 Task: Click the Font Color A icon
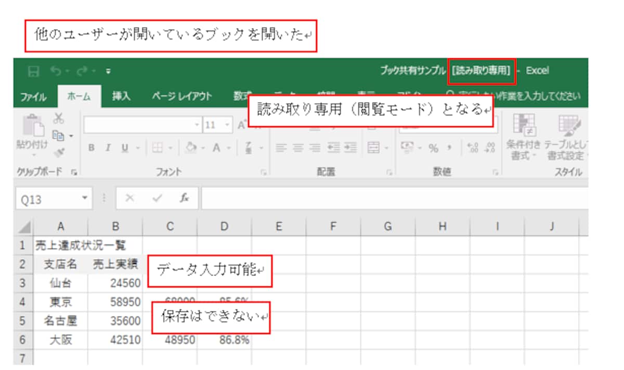(x=216, y=148)
